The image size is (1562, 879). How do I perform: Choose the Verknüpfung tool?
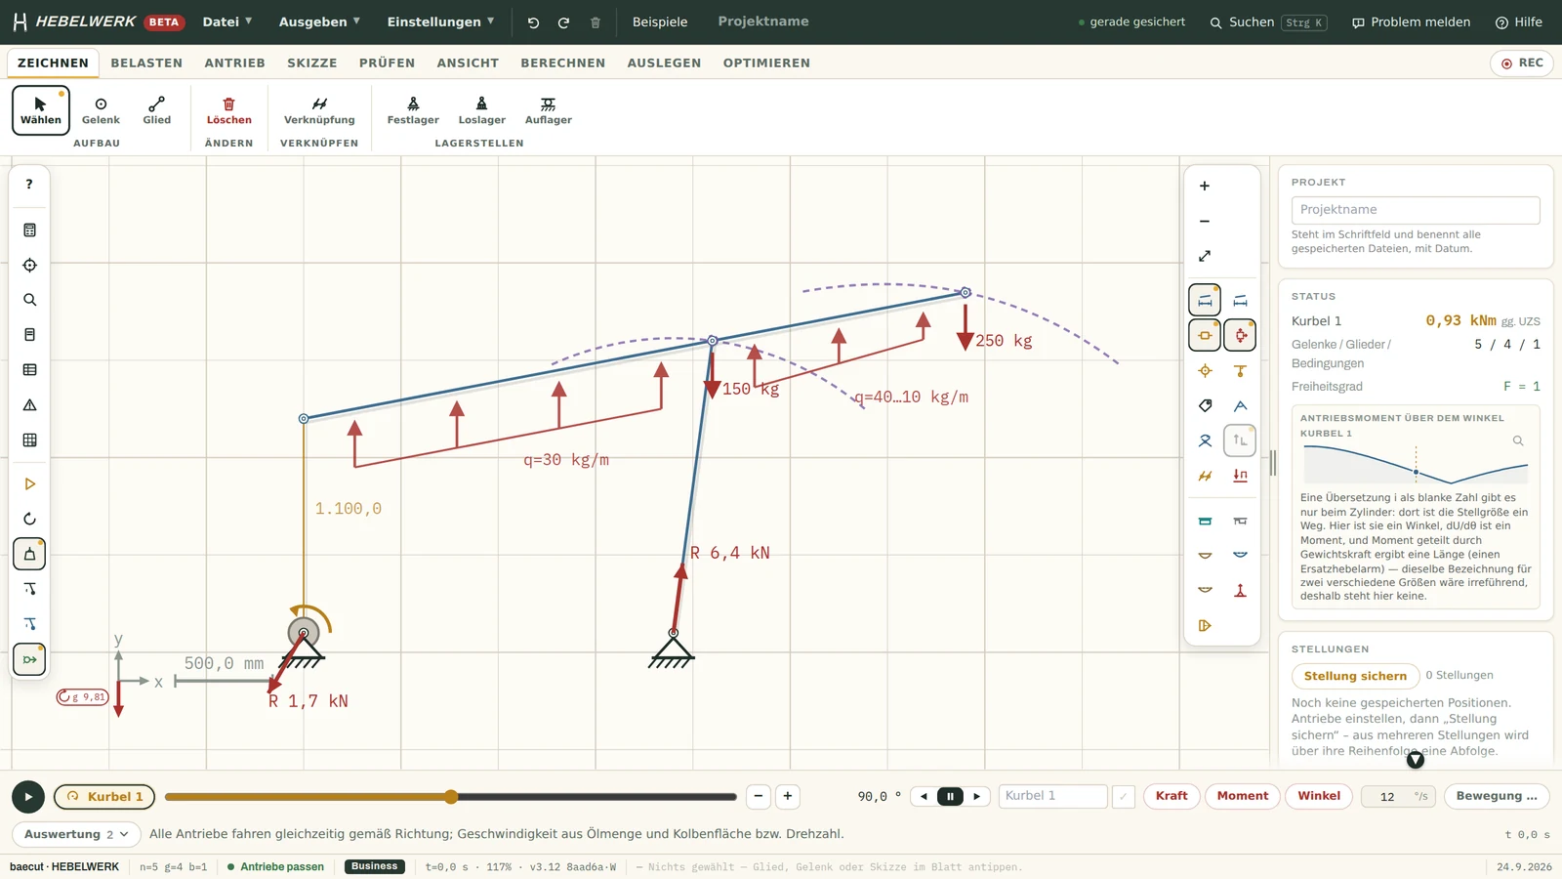(x=319, y=110)
